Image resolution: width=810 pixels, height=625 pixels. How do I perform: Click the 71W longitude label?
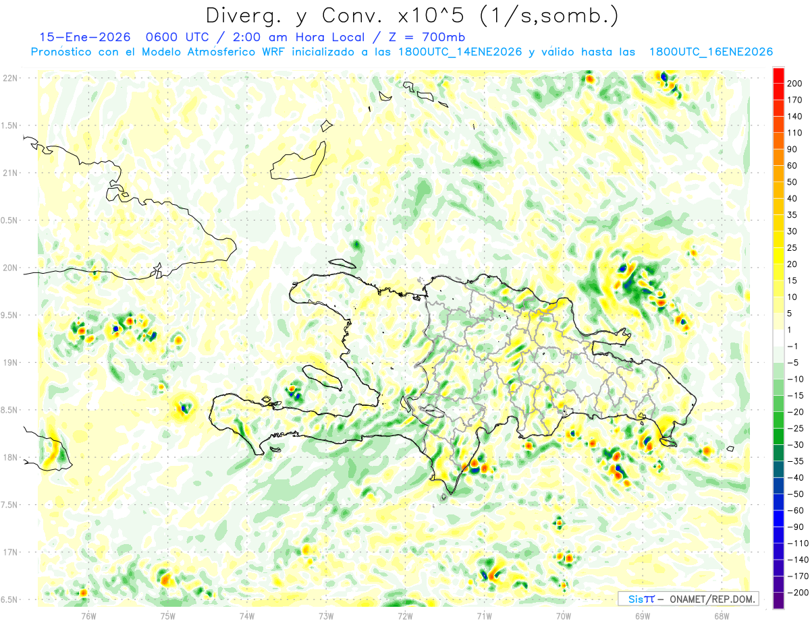click(484, 615)
